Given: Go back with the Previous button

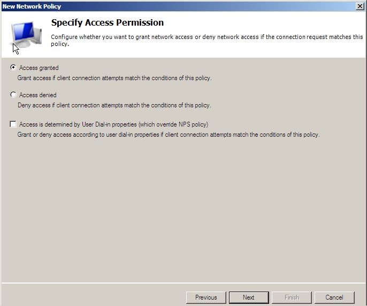Looking at the screenshot, I should 206,297.
